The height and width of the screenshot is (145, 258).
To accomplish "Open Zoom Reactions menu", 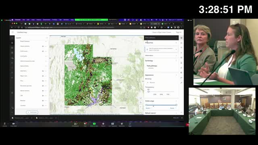I will 122,124.
